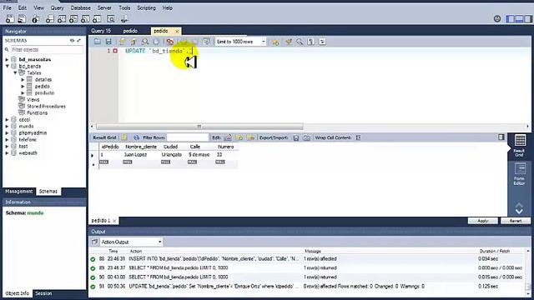This screenshot has height=300, width=534.
Task: Expand the producto table
Action: [23, 92]
